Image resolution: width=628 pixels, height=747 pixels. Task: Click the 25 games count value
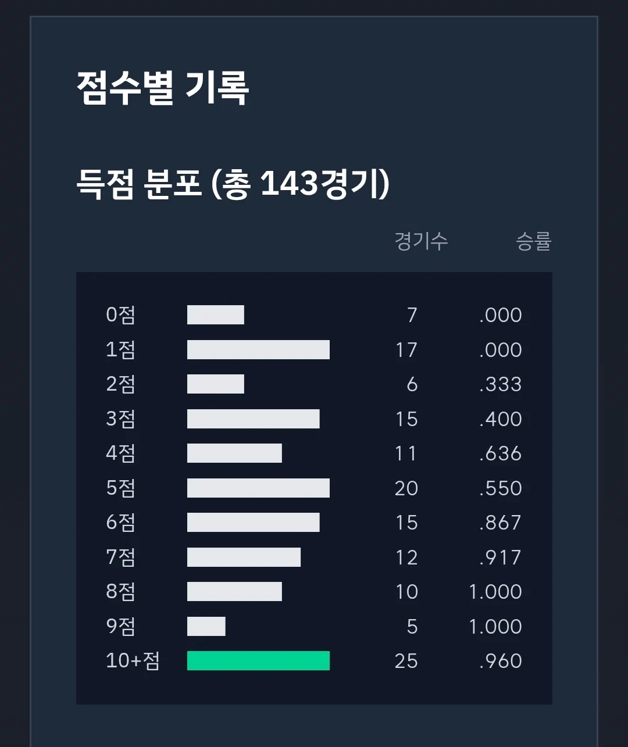(x=406, y=661)
